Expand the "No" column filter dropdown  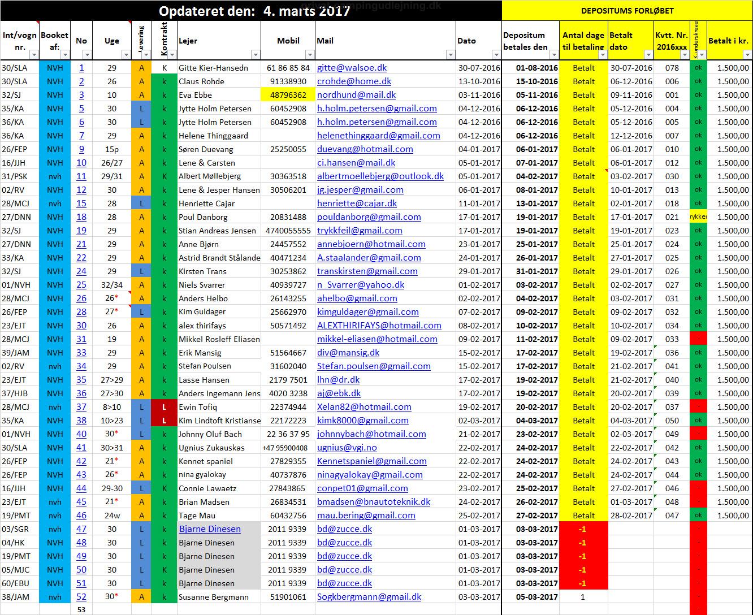click(x=87, y=55)
